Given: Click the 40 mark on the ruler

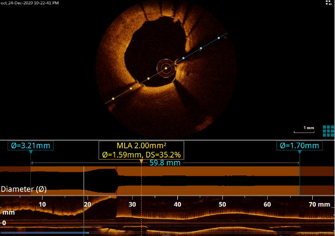Looking at the screenshot, I should (177, 205).
